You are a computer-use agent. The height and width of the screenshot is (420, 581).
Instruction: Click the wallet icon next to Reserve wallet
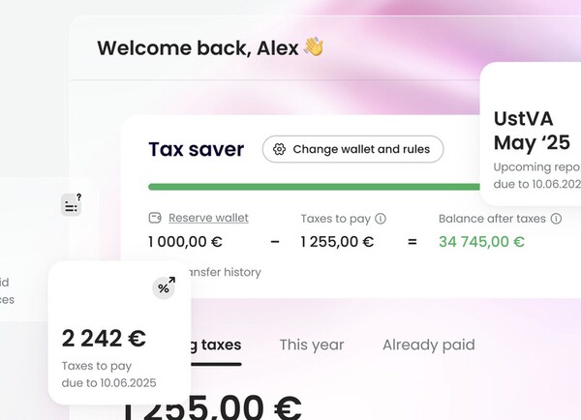point(155,219)
